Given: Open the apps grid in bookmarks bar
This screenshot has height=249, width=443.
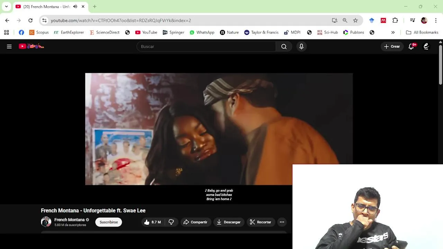Looking at the screenshot, I should [x=6, y=33].
